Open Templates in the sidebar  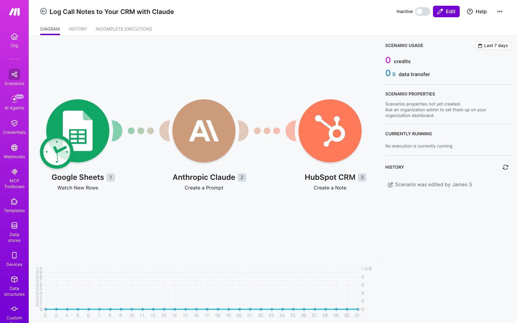[x=14, y=205]
